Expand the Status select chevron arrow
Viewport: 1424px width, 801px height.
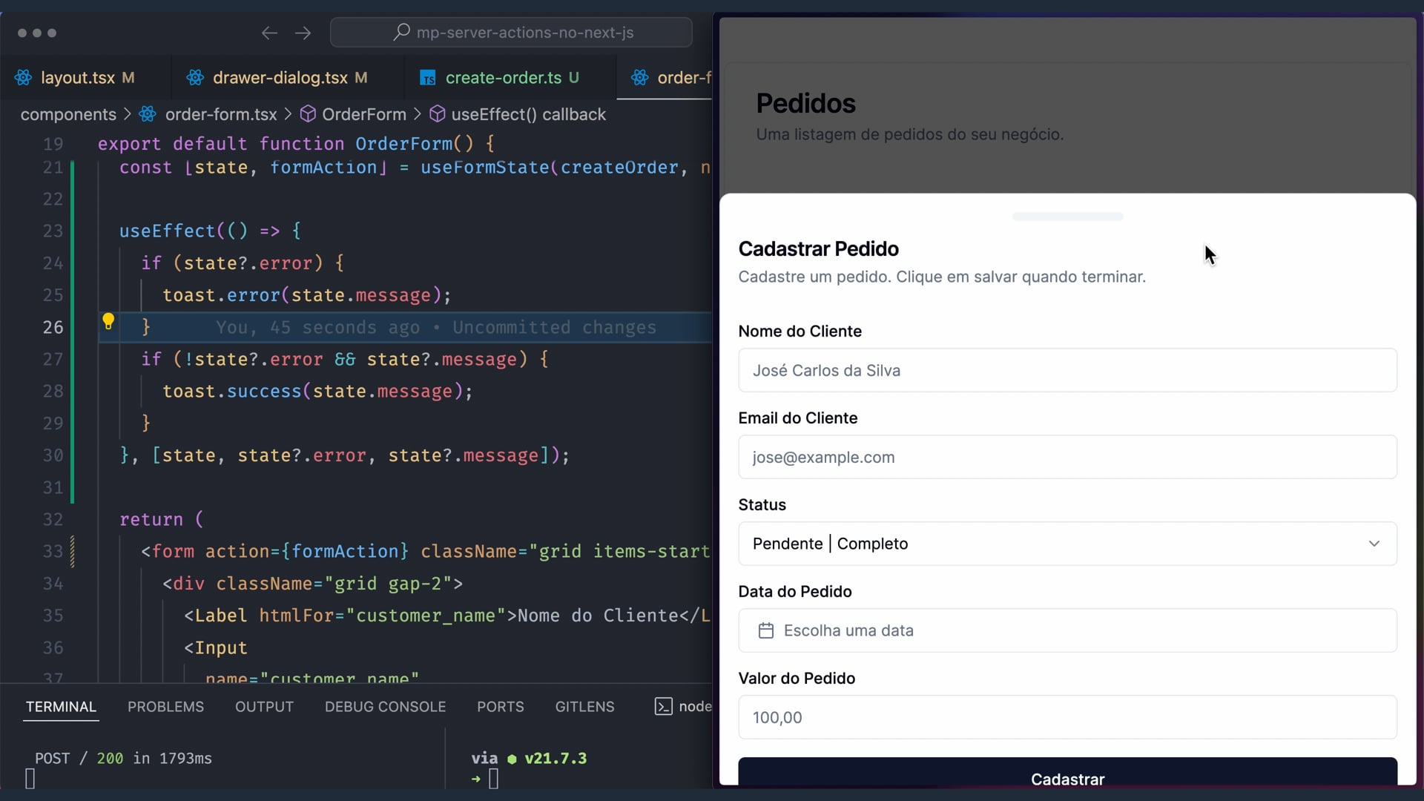(1374, 544)
